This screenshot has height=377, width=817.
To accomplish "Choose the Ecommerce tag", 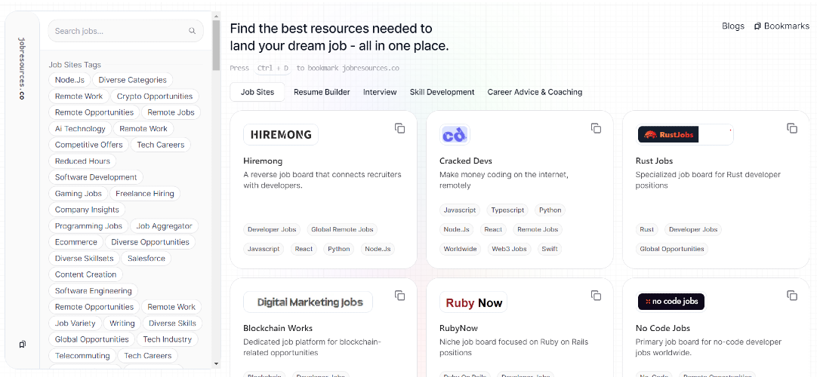I will point(76,242).
